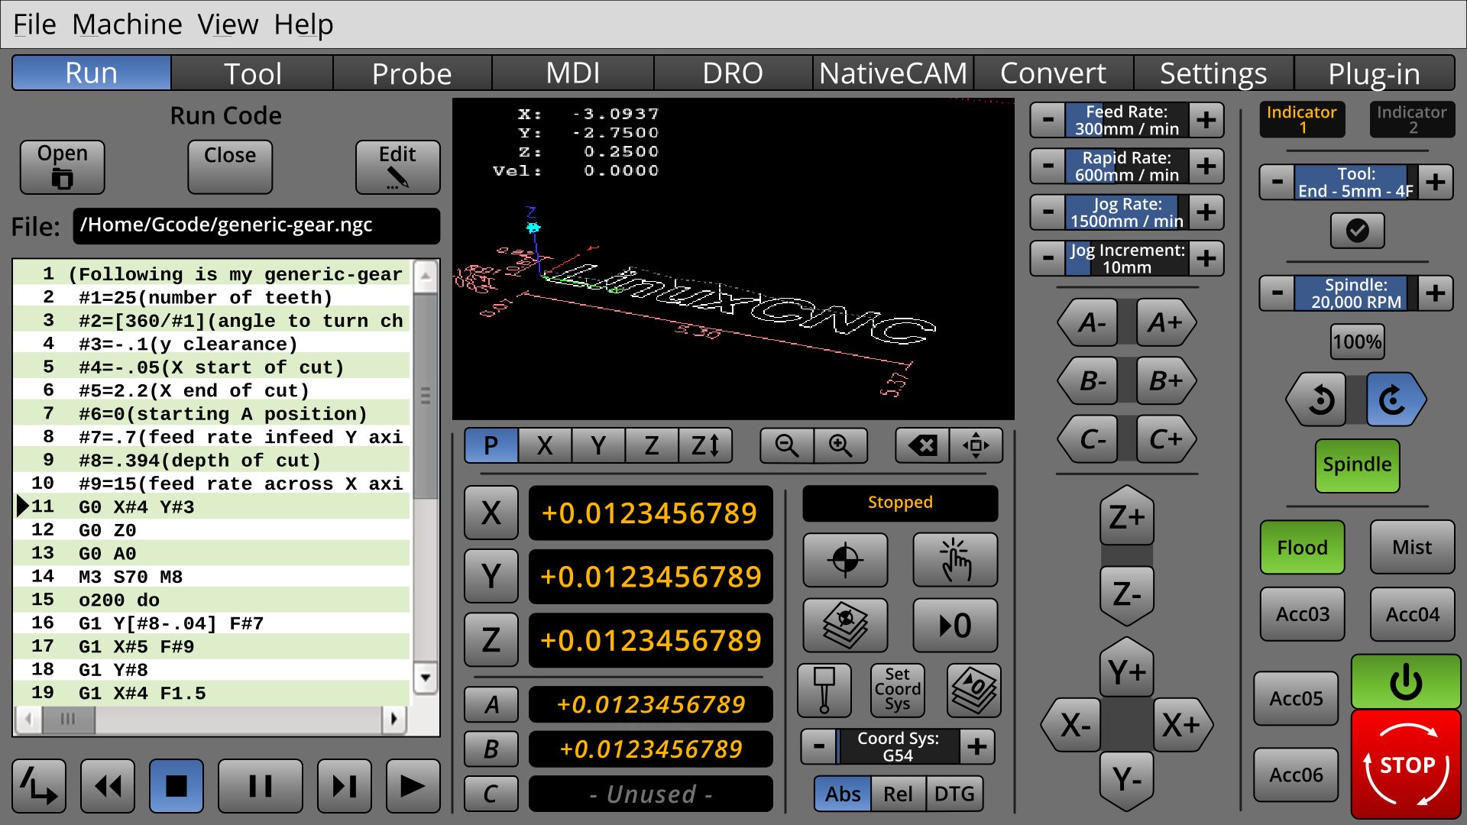Image resolution: width=1467 pixels, height=825 pixels.
Task: Click the pan/move view icon
Action: (976, 445)
